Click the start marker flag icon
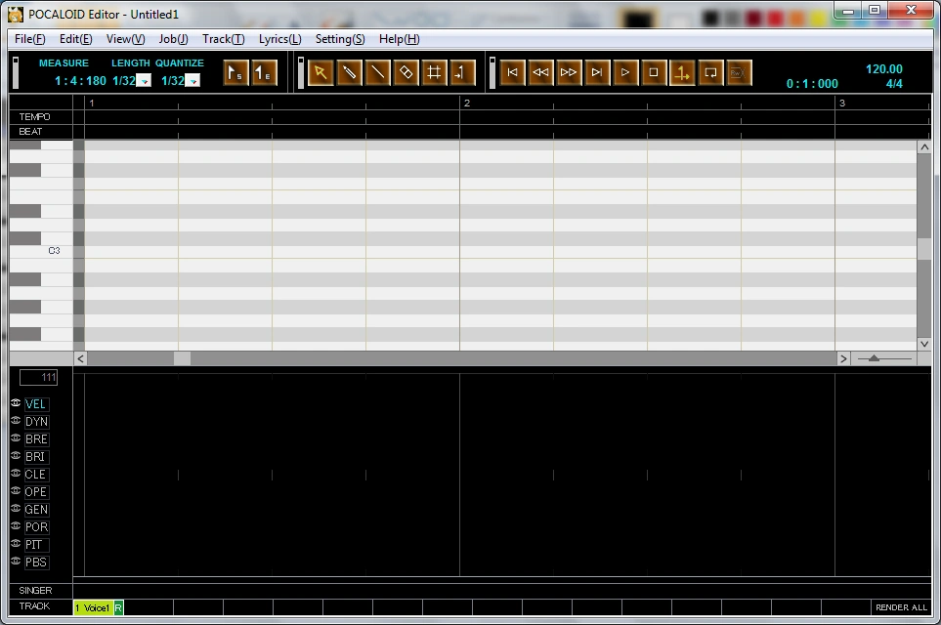 pyautogui.click(x=235, y=73)
